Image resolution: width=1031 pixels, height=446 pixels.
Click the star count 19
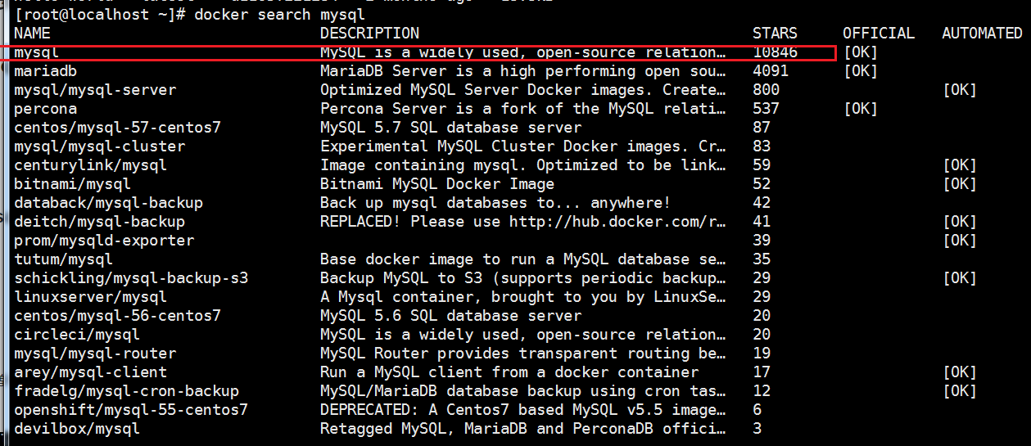(x=762, y=354)
